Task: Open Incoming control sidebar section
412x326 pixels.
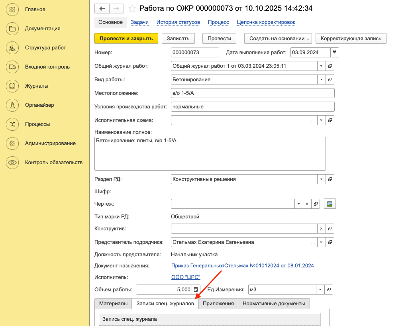Action: tap(47, 67)
